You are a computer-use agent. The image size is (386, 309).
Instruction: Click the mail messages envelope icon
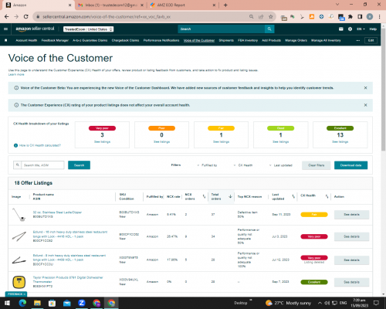coord(341,29)
